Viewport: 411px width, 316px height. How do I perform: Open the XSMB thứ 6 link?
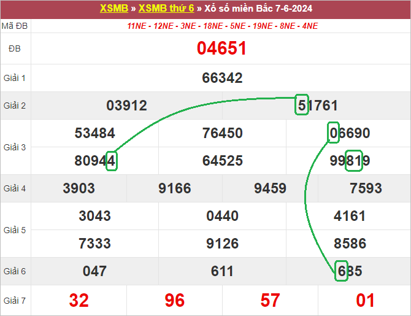click(166, 9)
